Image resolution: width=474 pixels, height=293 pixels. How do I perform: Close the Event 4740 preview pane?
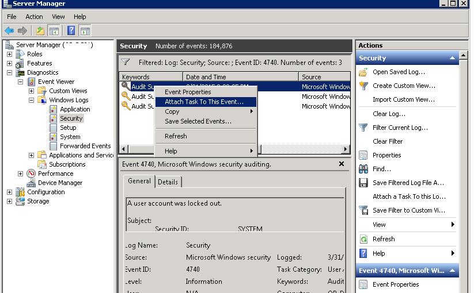tap(341, 164)
